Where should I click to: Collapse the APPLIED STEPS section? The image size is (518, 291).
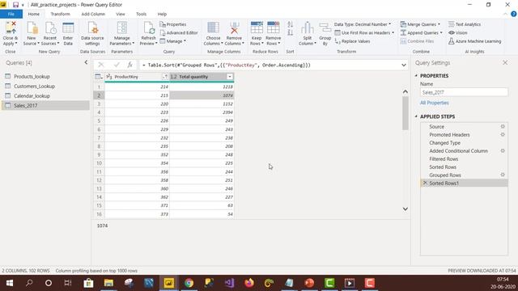(416, 116)
